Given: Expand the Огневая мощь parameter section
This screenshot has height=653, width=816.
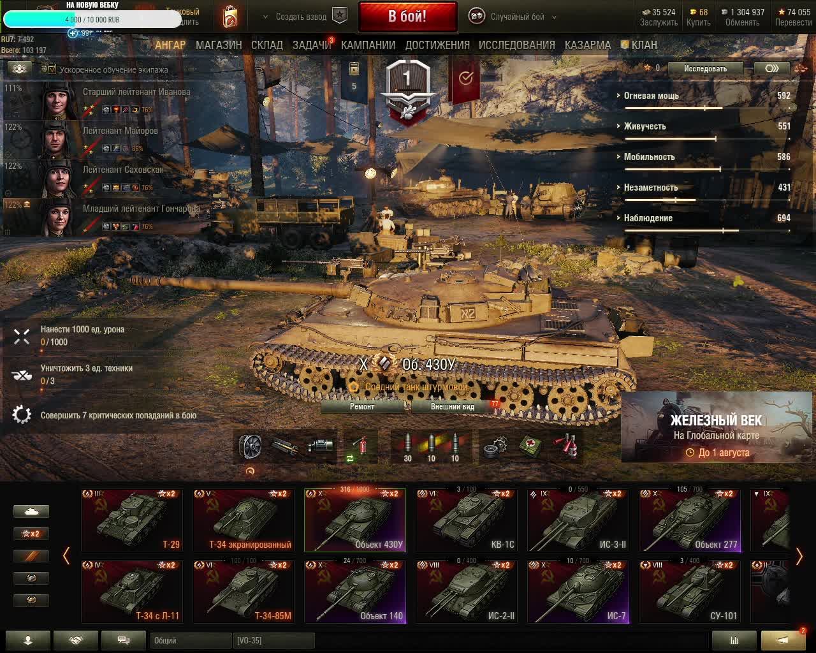Looking at the screenshot, I should coord(651,96).
